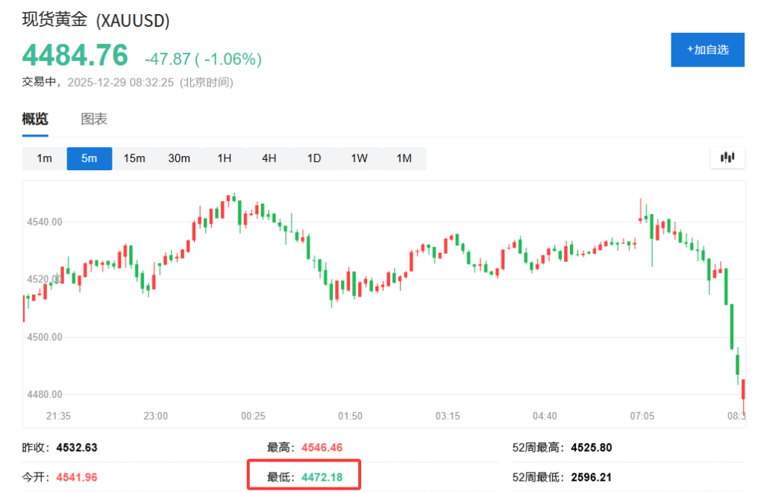This screenshot has height=492, width=764.
Task: Select the 1M monthly timeframe
Action: 404,158
